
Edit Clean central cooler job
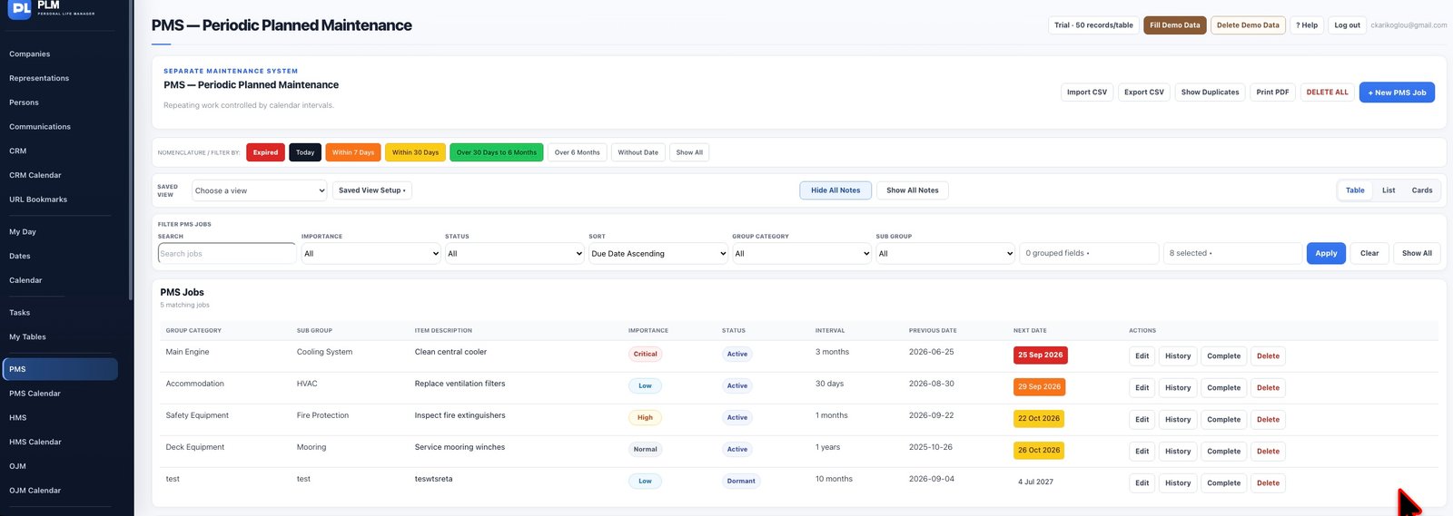point(1142,356)
